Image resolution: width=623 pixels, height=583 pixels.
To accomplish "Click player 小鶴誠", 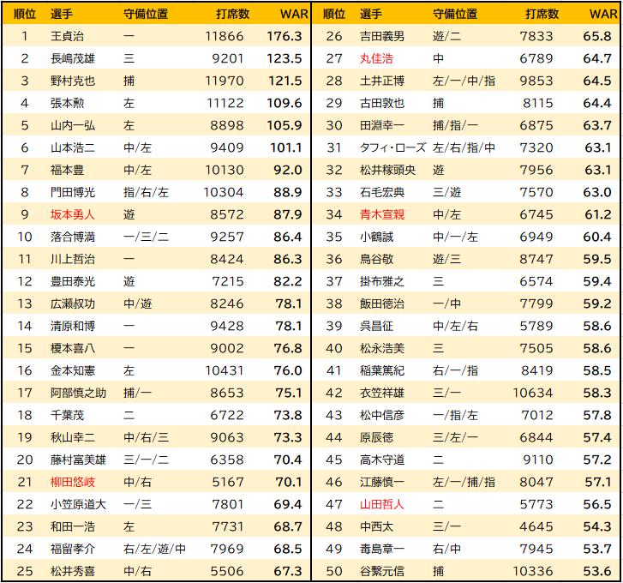I will pyautogui.click(x=377, y=237).
